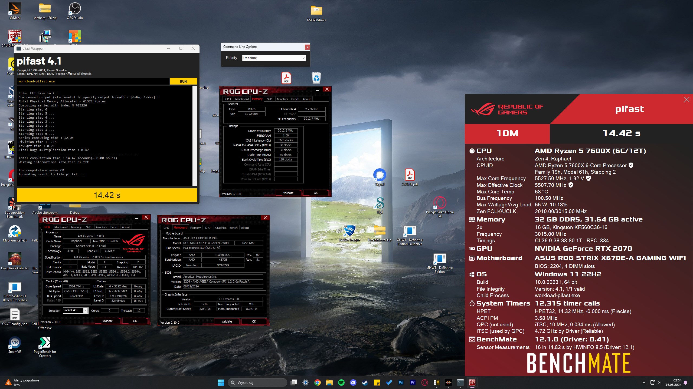
Task: Open the BenchMate taskbar icon
Action: point(437,383)
